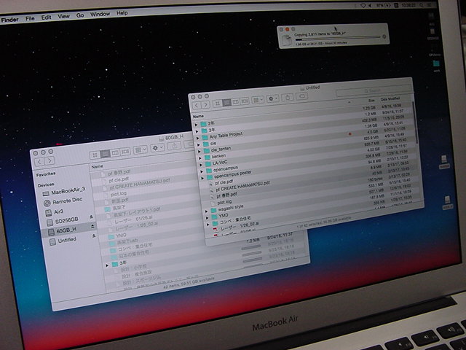Open the Go menu

(x=80, y=15)
